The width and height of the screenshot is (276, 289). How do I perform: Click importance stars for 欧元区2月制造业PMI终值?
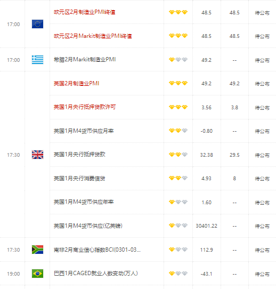coord(178,12)
